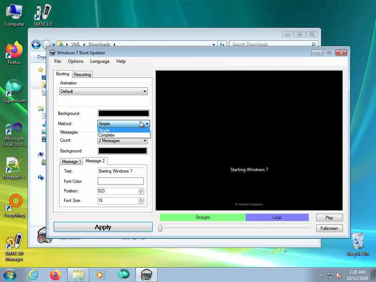The height and width of the screenshot is (282, 376).
Task: Click the Explorer refresh button
Action: point(222,44)
